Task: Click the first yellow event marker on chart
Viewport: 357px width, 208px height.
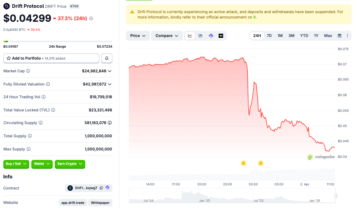Action: point(243,163)
